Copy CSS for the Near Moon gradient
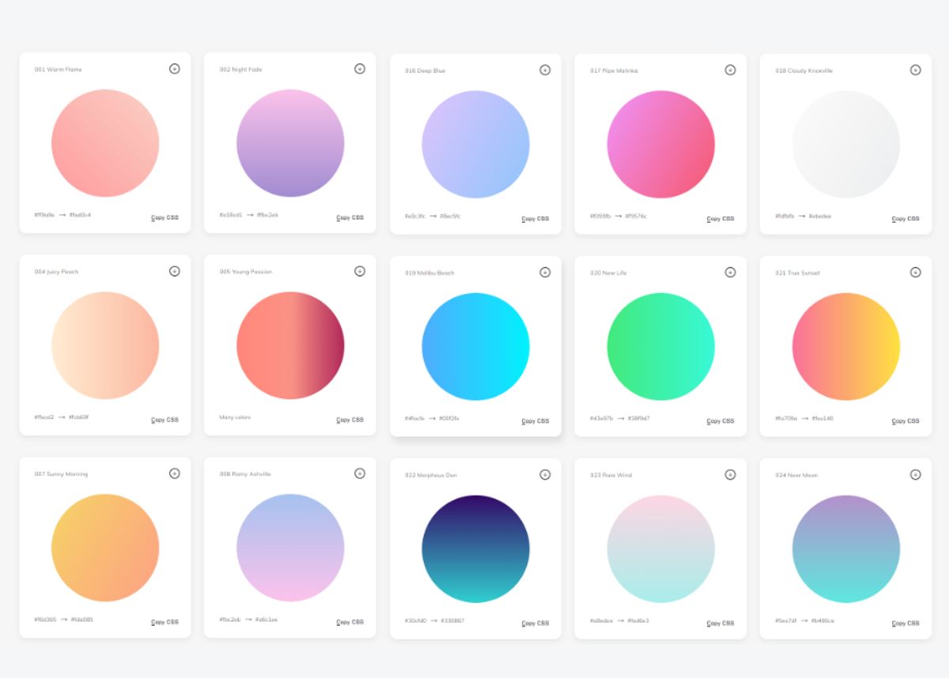The height and width of the screenshot is (678, 949). tap(906, 623)
